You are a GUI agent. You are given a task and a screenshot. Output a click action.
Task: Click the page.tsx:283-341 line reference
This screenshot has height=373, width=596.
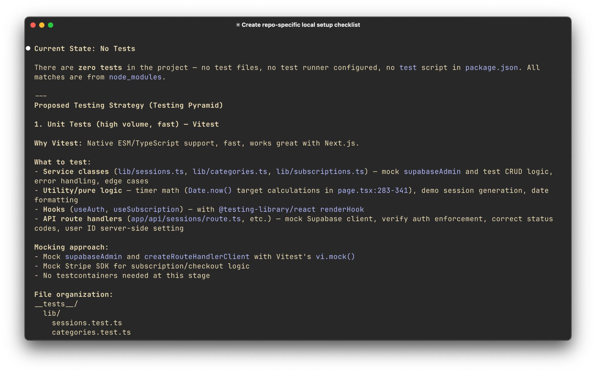click(373, 191)
